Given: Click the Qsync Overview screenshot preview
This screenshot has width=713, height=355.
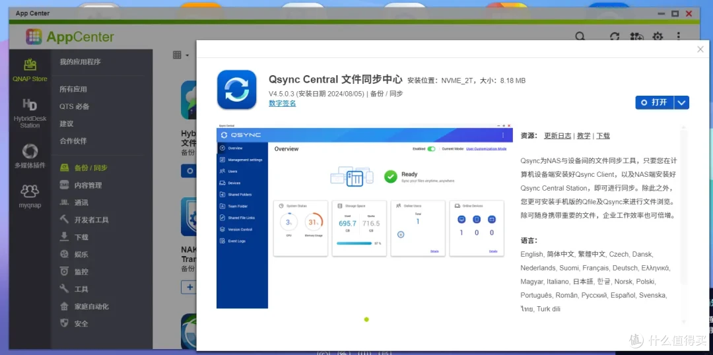Looking at the screenshot, I should click(x=364, y=216).
